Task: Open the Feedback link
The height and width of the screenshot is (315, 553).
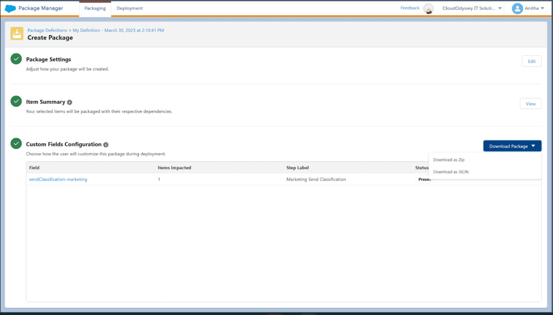Action: 410,8
